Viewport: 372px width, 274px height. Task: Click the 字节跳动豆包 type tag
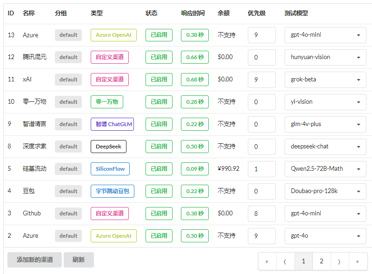(x=113, y=191)
